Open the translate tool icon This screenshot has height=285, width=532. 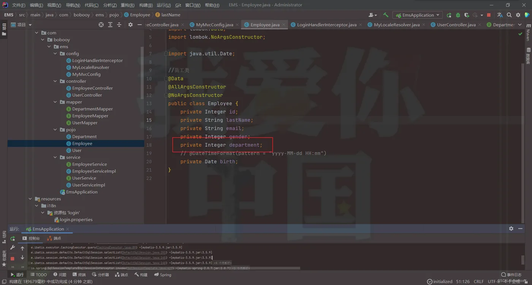click(x=500, y=15)
